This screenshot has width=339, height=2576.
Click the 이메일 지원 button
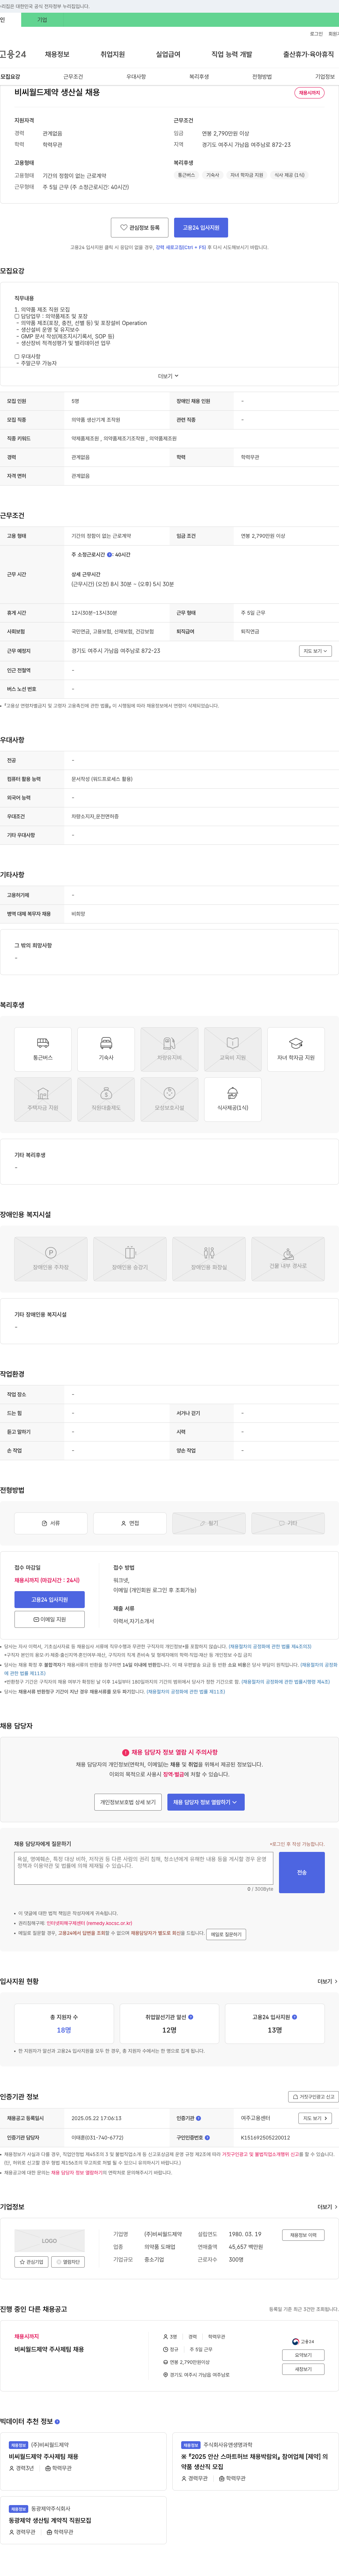[x=49, y=1619]
